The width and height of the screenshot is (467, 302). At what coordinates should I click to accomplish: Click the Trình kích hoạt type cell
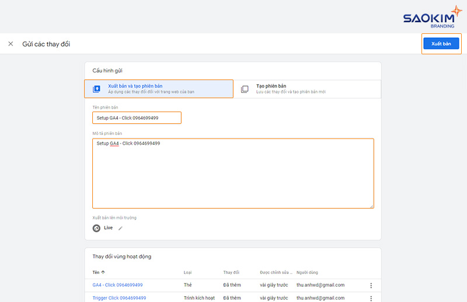click(199, 298)
